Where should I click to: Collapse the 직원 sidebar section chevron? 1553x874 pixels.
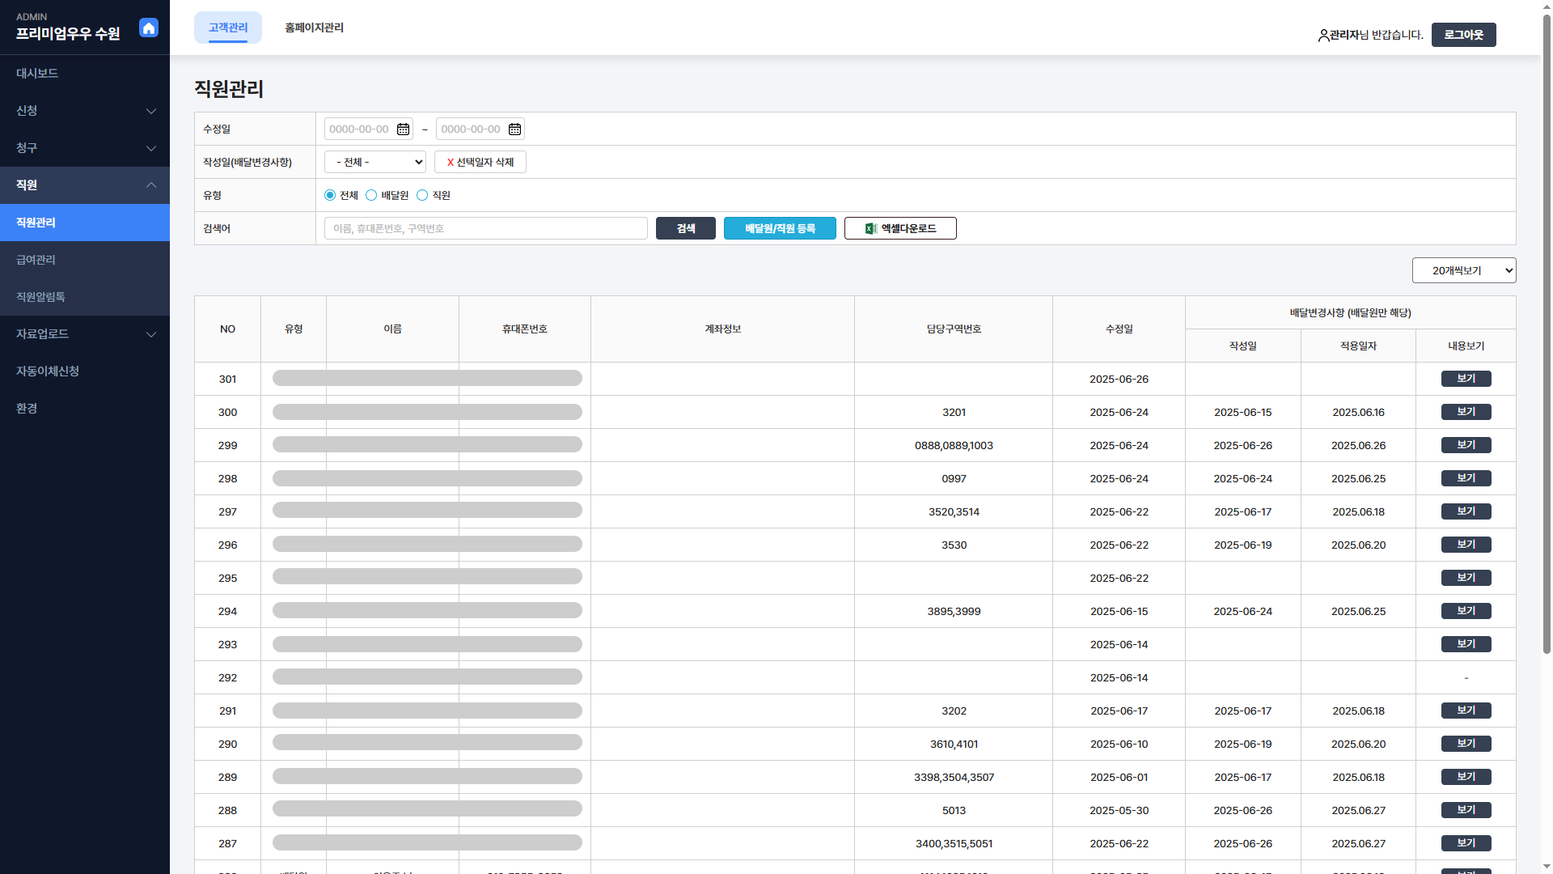(150, 185)
